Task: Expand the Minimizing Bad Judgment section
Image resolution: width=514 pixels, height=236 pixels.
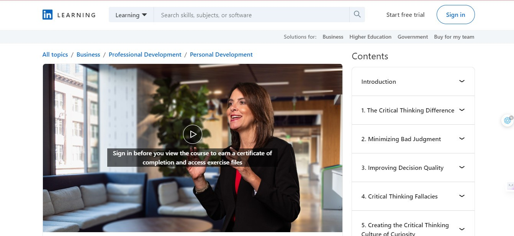Action: tap(413, 139)
